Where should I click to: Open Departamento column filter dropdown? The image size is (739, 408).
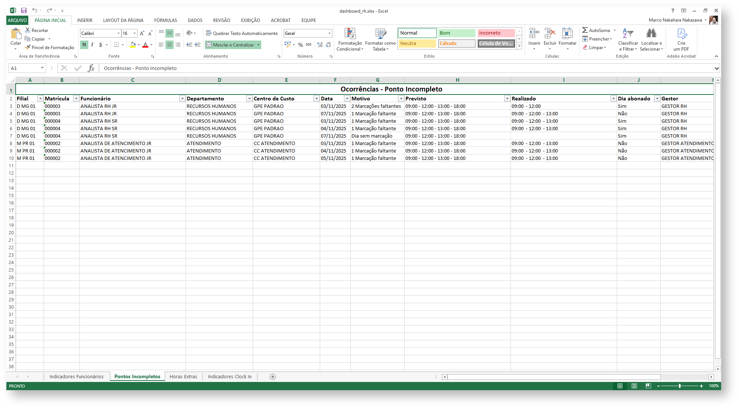point(249,99)
